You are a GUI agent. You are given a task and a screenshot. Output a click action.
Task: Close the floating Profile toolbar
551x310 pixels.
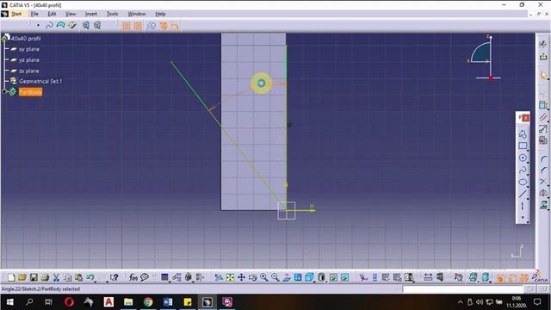[x=525, y=118]
